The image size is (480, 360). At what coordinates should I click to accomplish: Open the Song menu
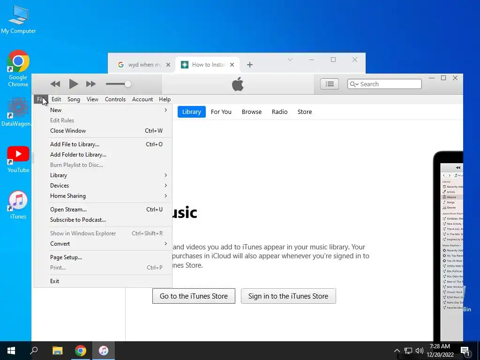point(74,99)
